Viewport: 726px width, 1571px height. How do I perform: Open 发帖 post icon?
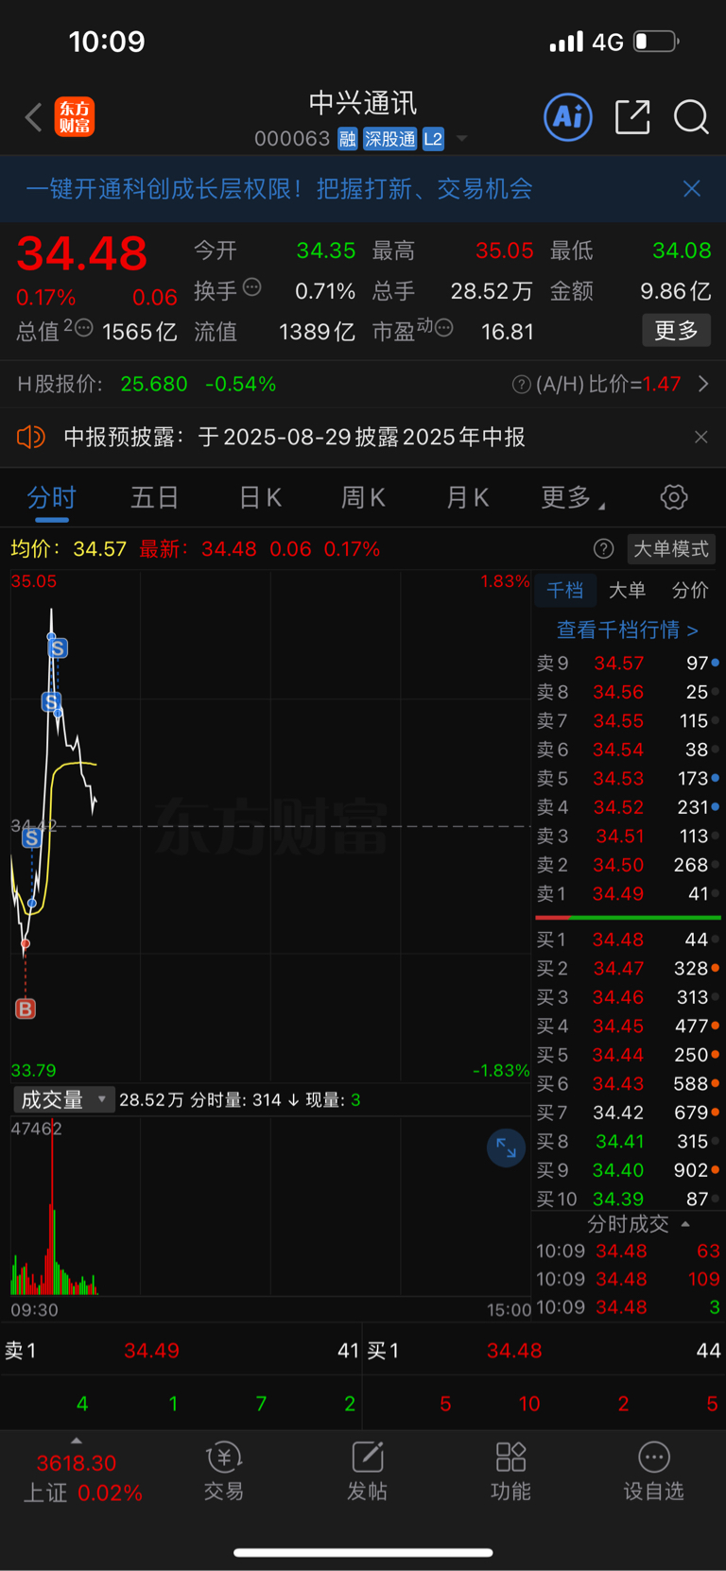(367, 1471)
